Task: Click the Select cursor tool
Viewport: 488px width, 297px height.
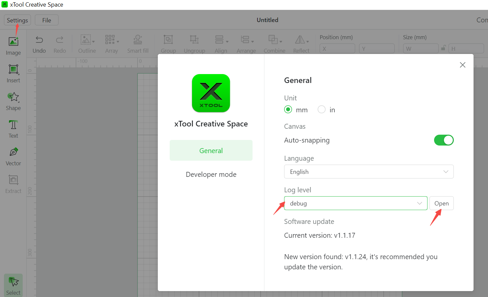Action: [x=13, y=282]
